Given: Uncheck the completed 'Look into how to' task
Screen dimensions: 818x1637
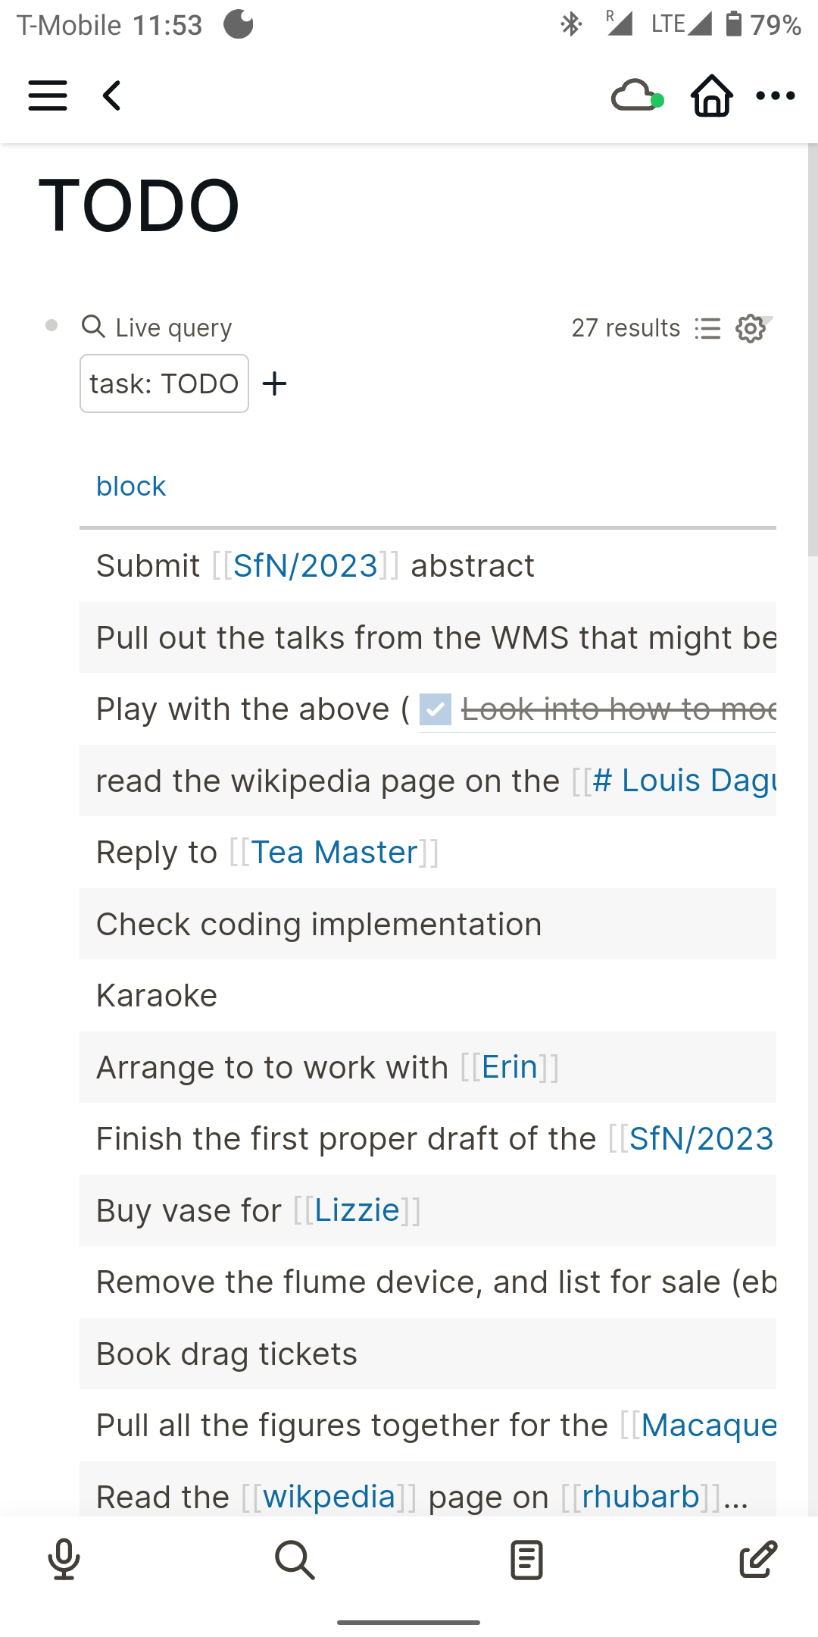Looking at the screenshot, I should (x=435, y=709).
